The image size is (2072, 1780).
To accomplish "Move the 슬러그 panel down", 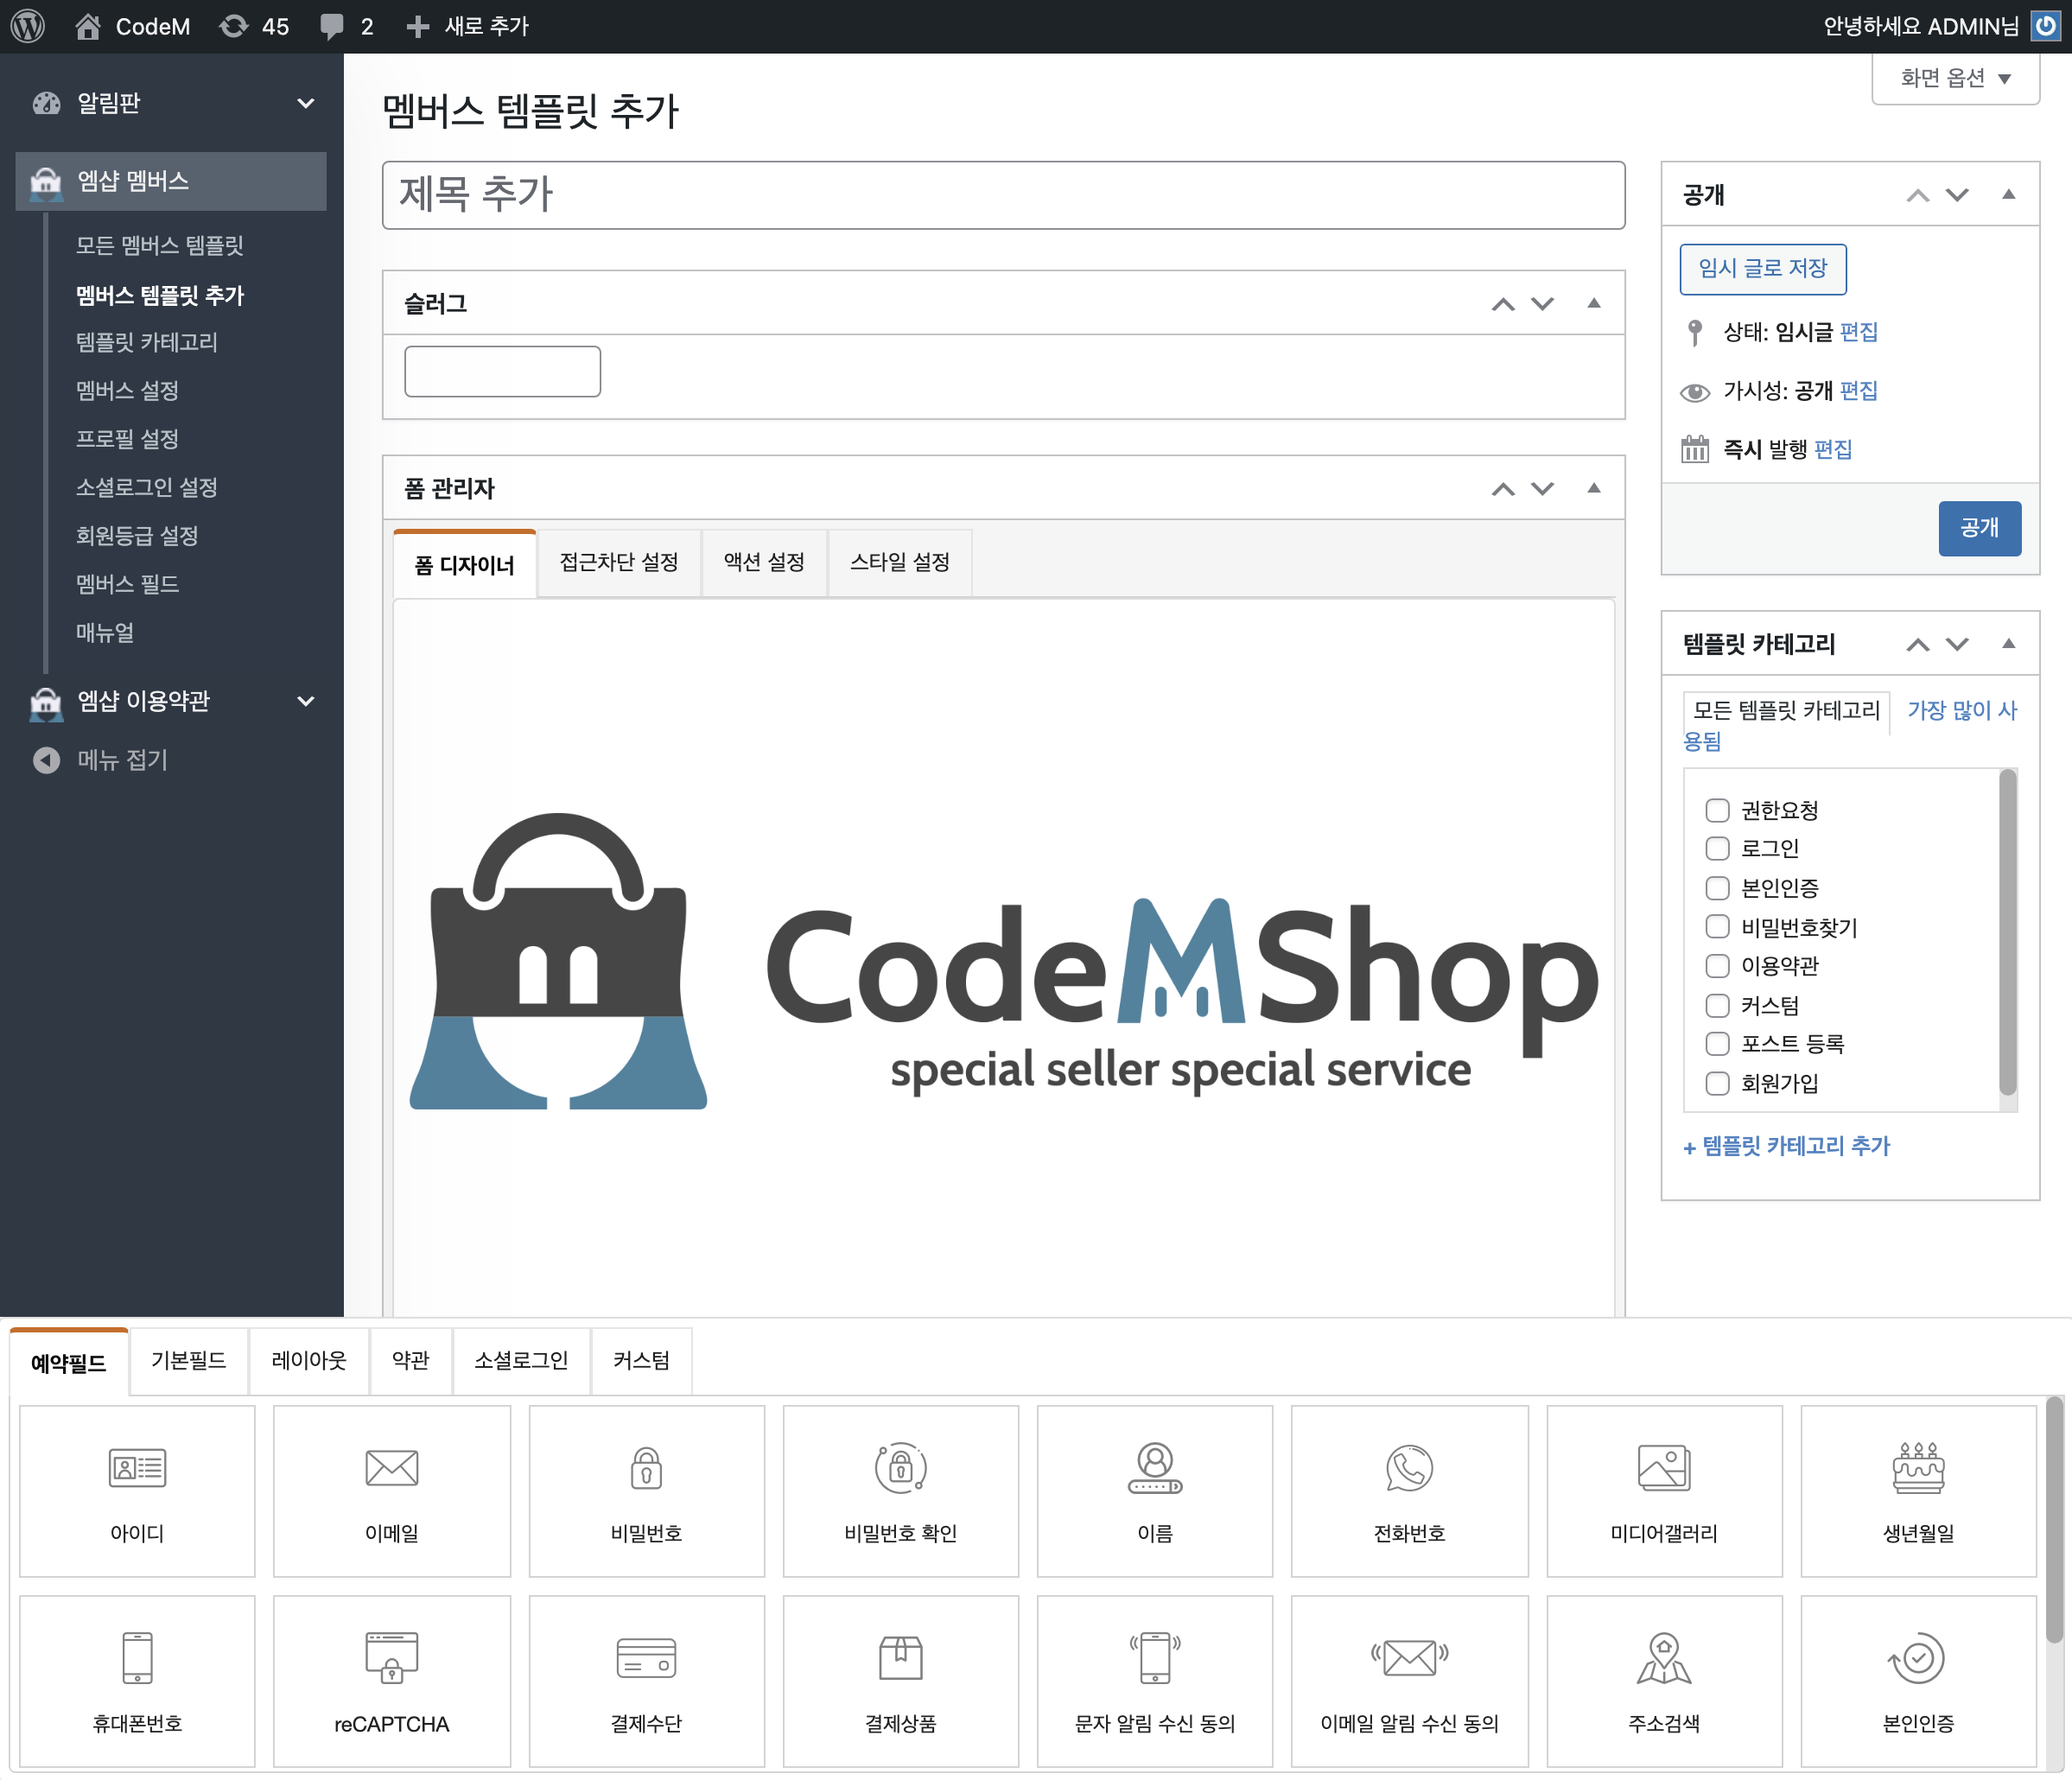I will (1543, 303).
